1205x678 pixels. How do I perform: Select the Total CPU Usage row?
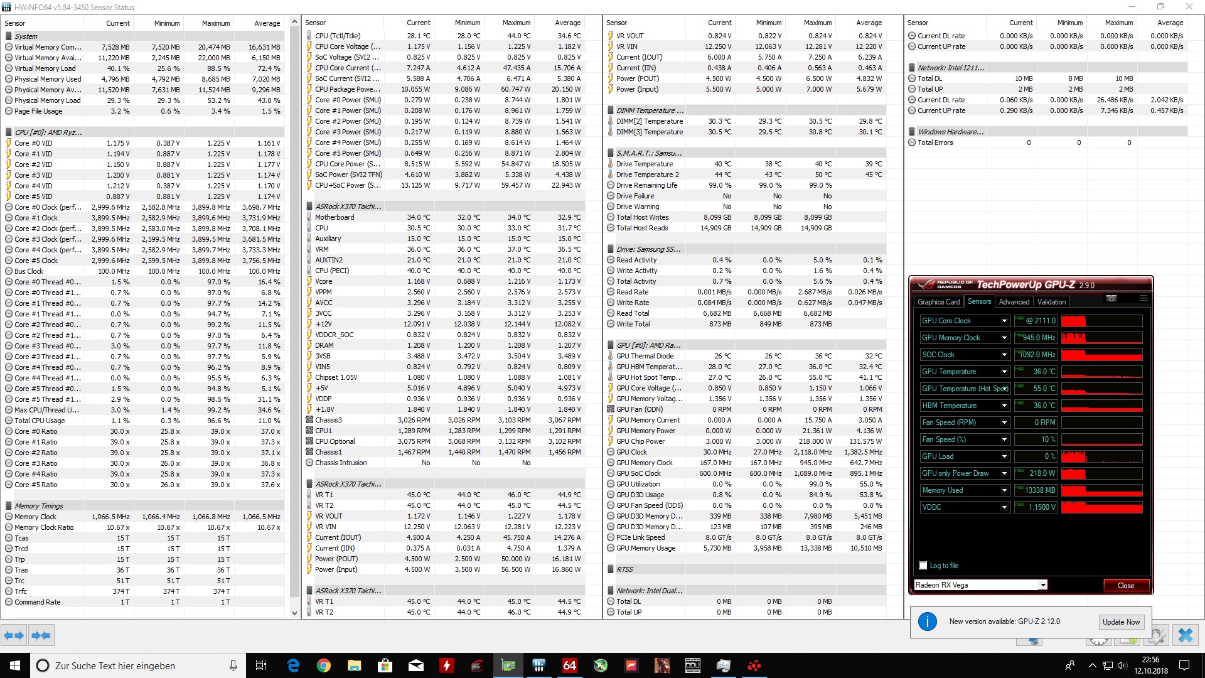click(144, 421)
